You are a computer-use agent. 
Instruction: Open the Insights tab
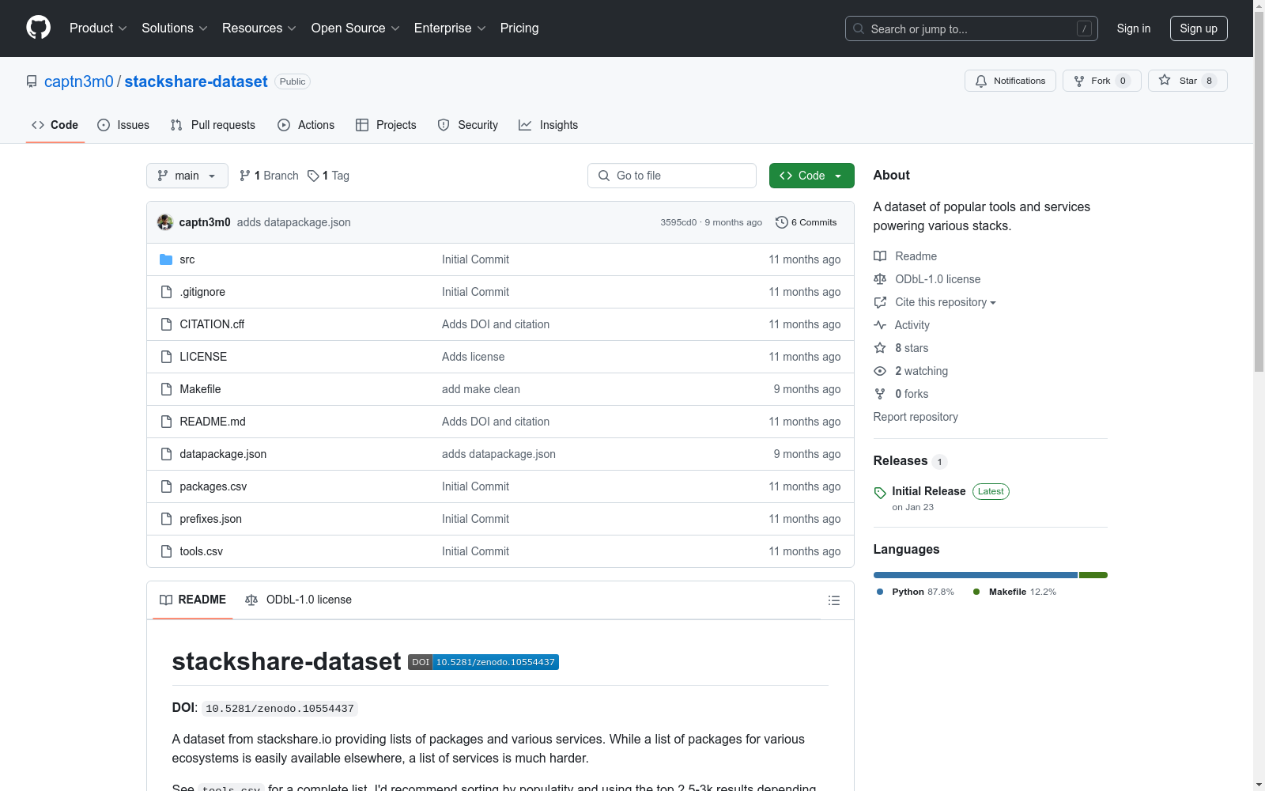(549, 125)
